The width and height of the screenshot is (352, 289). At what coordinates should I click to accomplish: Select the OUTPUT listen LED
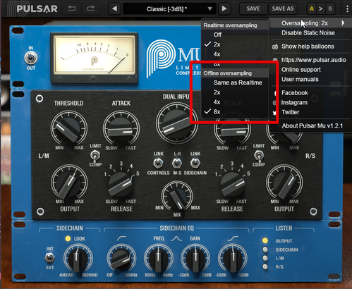265,240
